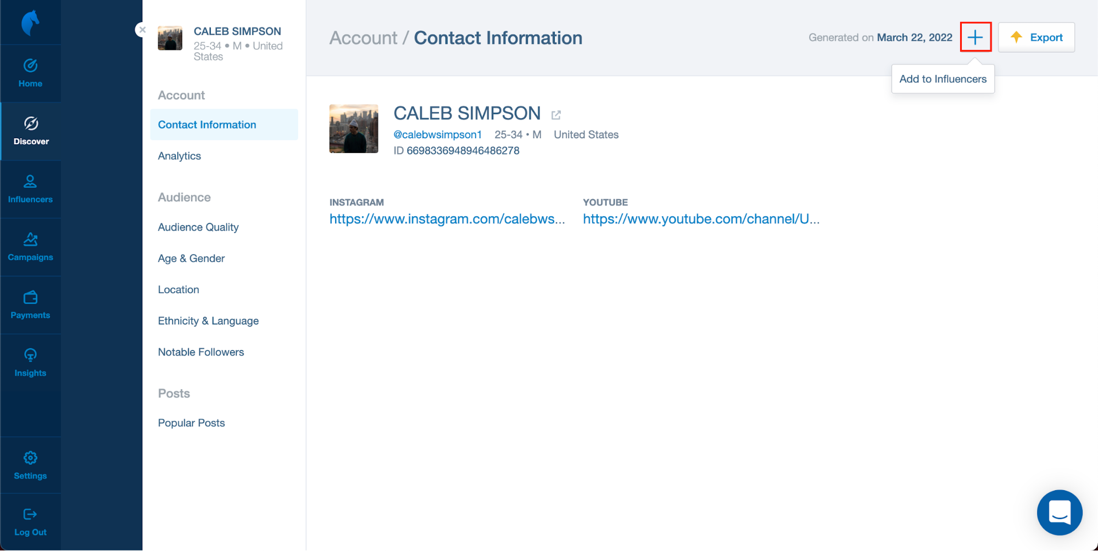Viewport: 1098px width, 551px height.
Task: Open Notable Followers section
Action: [x=201, y=352]
